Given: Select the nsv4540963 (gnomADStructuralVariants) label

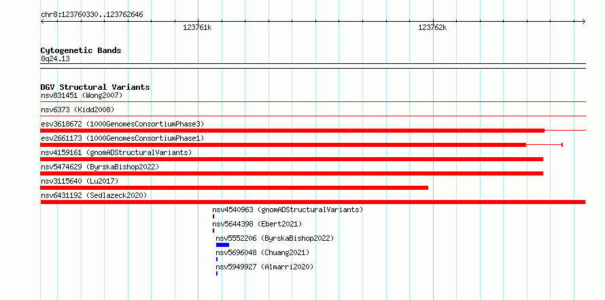Looking at the screenshot, I should pos(288,210).
